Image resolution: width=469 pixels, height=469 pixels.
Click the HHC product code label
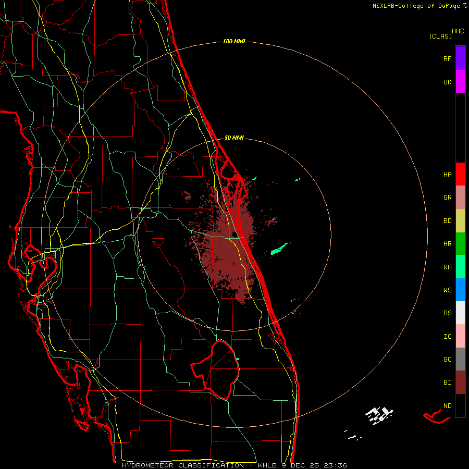(458, 31)
